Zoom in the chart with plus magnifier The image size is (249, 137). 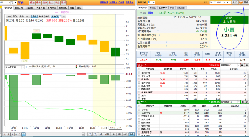(x=95, y=134)
